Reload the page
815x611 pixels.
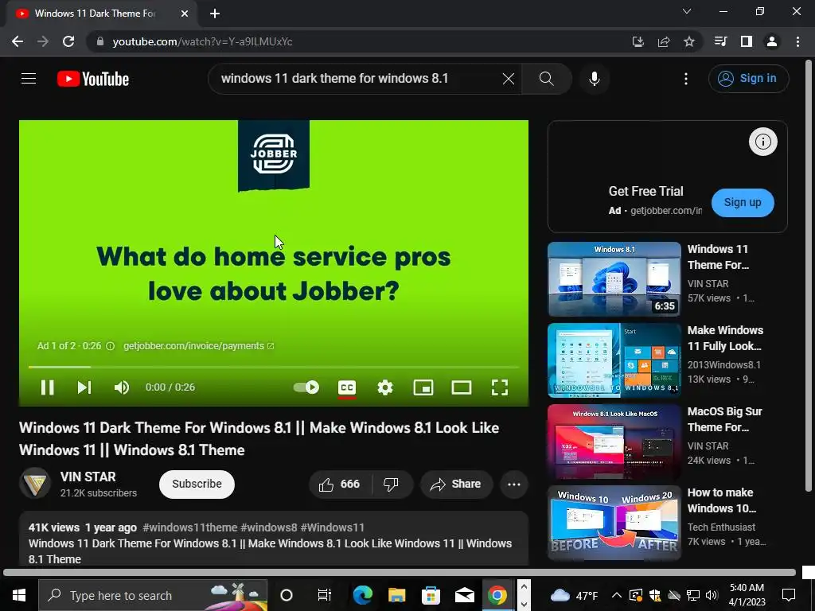pos(68,41)
